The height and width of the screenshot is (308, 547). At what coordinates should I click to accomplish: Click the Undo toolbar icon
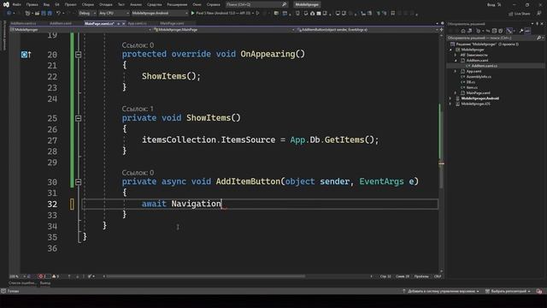pos(59,14)
